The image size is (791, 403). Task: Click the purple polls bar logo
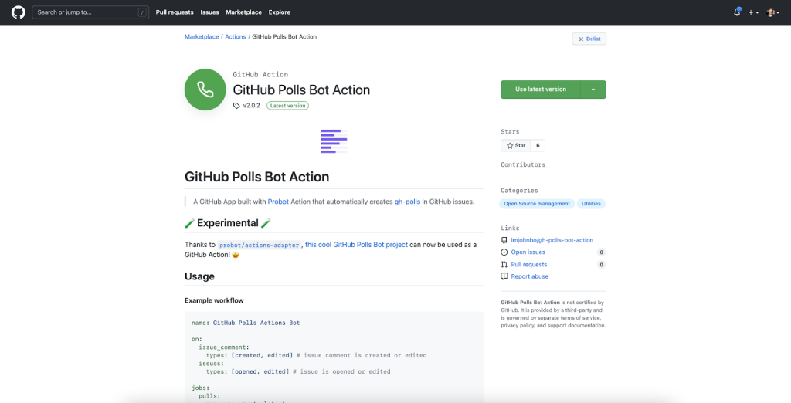(x=334, y=139)
